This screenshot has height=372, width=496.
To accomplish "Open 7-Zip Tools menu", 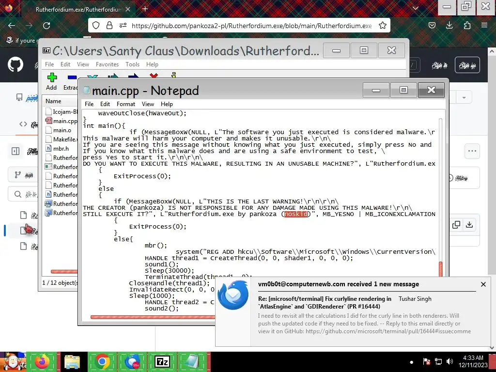I will coord(132,64).
